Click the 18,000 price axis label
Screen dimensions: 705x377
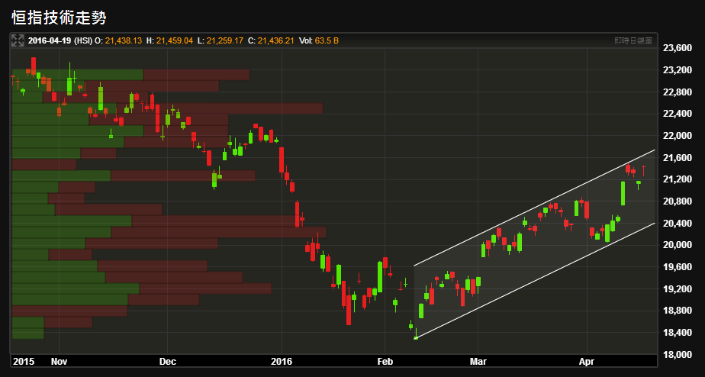pos(677,355)
